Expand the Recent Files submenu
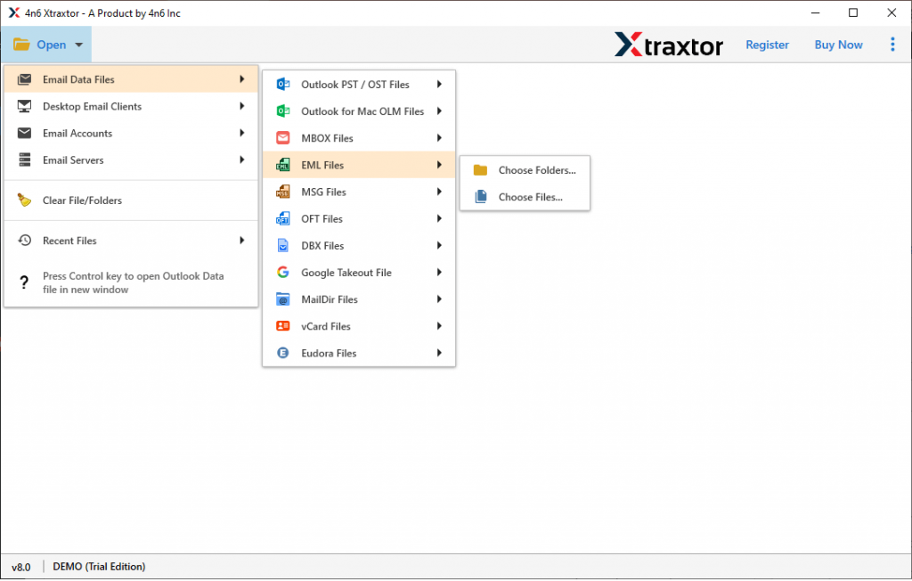 pos(240,240)
